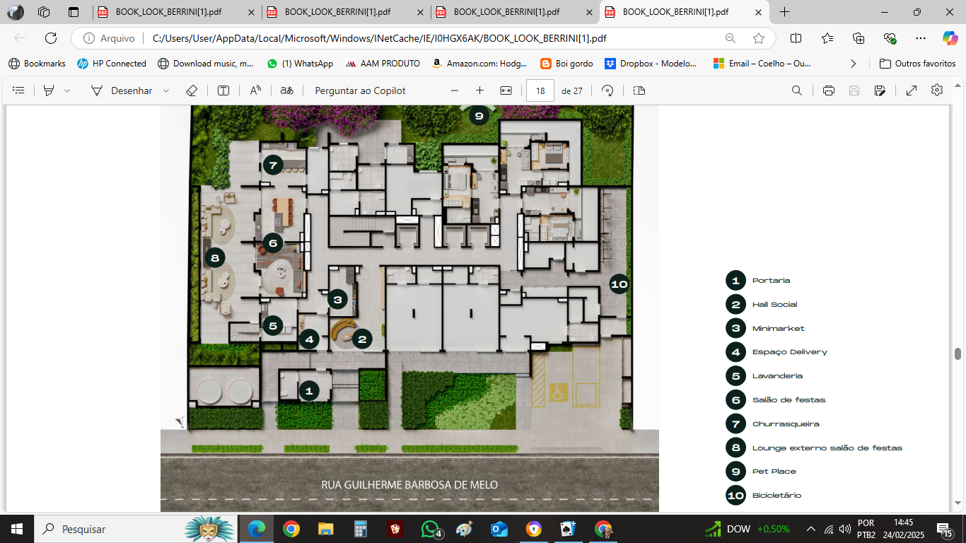Image resolution: width=966 pixels, height=543 pixels.
Task: Open the PDF table of contents
Action: pyautogui.click(x=18, y=90)
